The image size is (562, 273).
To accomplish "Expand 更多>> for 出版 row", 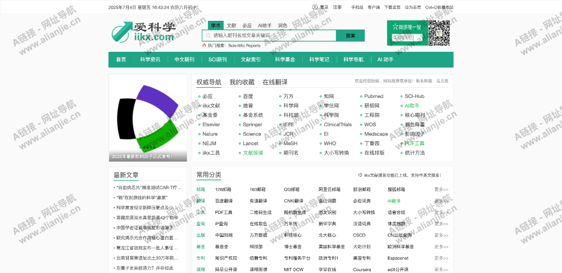I will pyautogui.click(x=441, y=235).
